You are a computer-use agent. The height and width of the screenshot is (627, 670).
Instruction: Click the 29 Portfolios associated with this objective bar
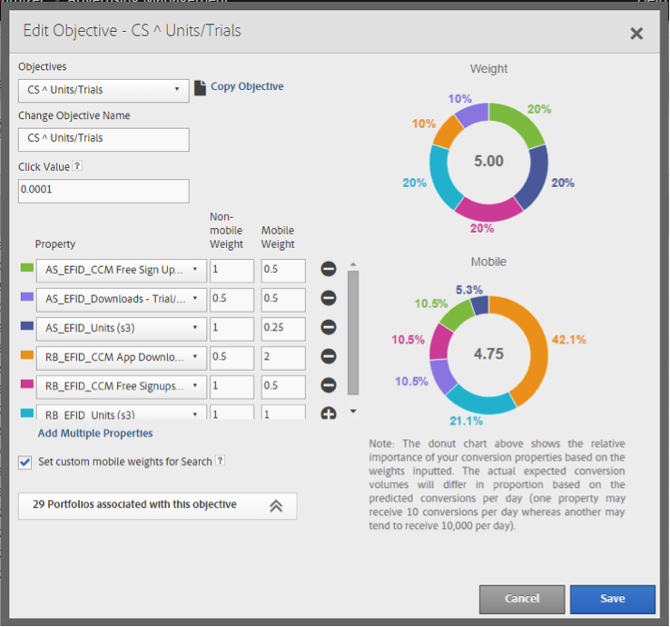[x=157, y=506]
